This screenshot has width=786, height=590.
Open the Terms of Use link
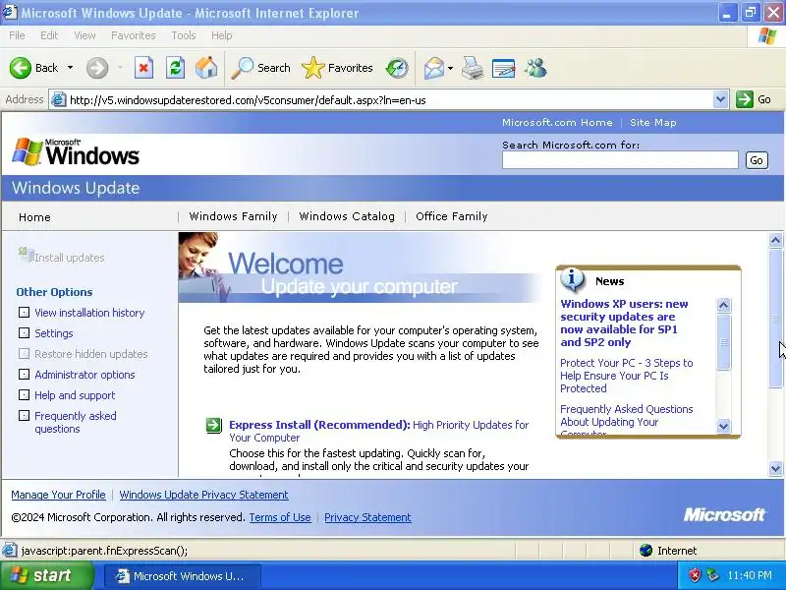click(x=280, y=517)
